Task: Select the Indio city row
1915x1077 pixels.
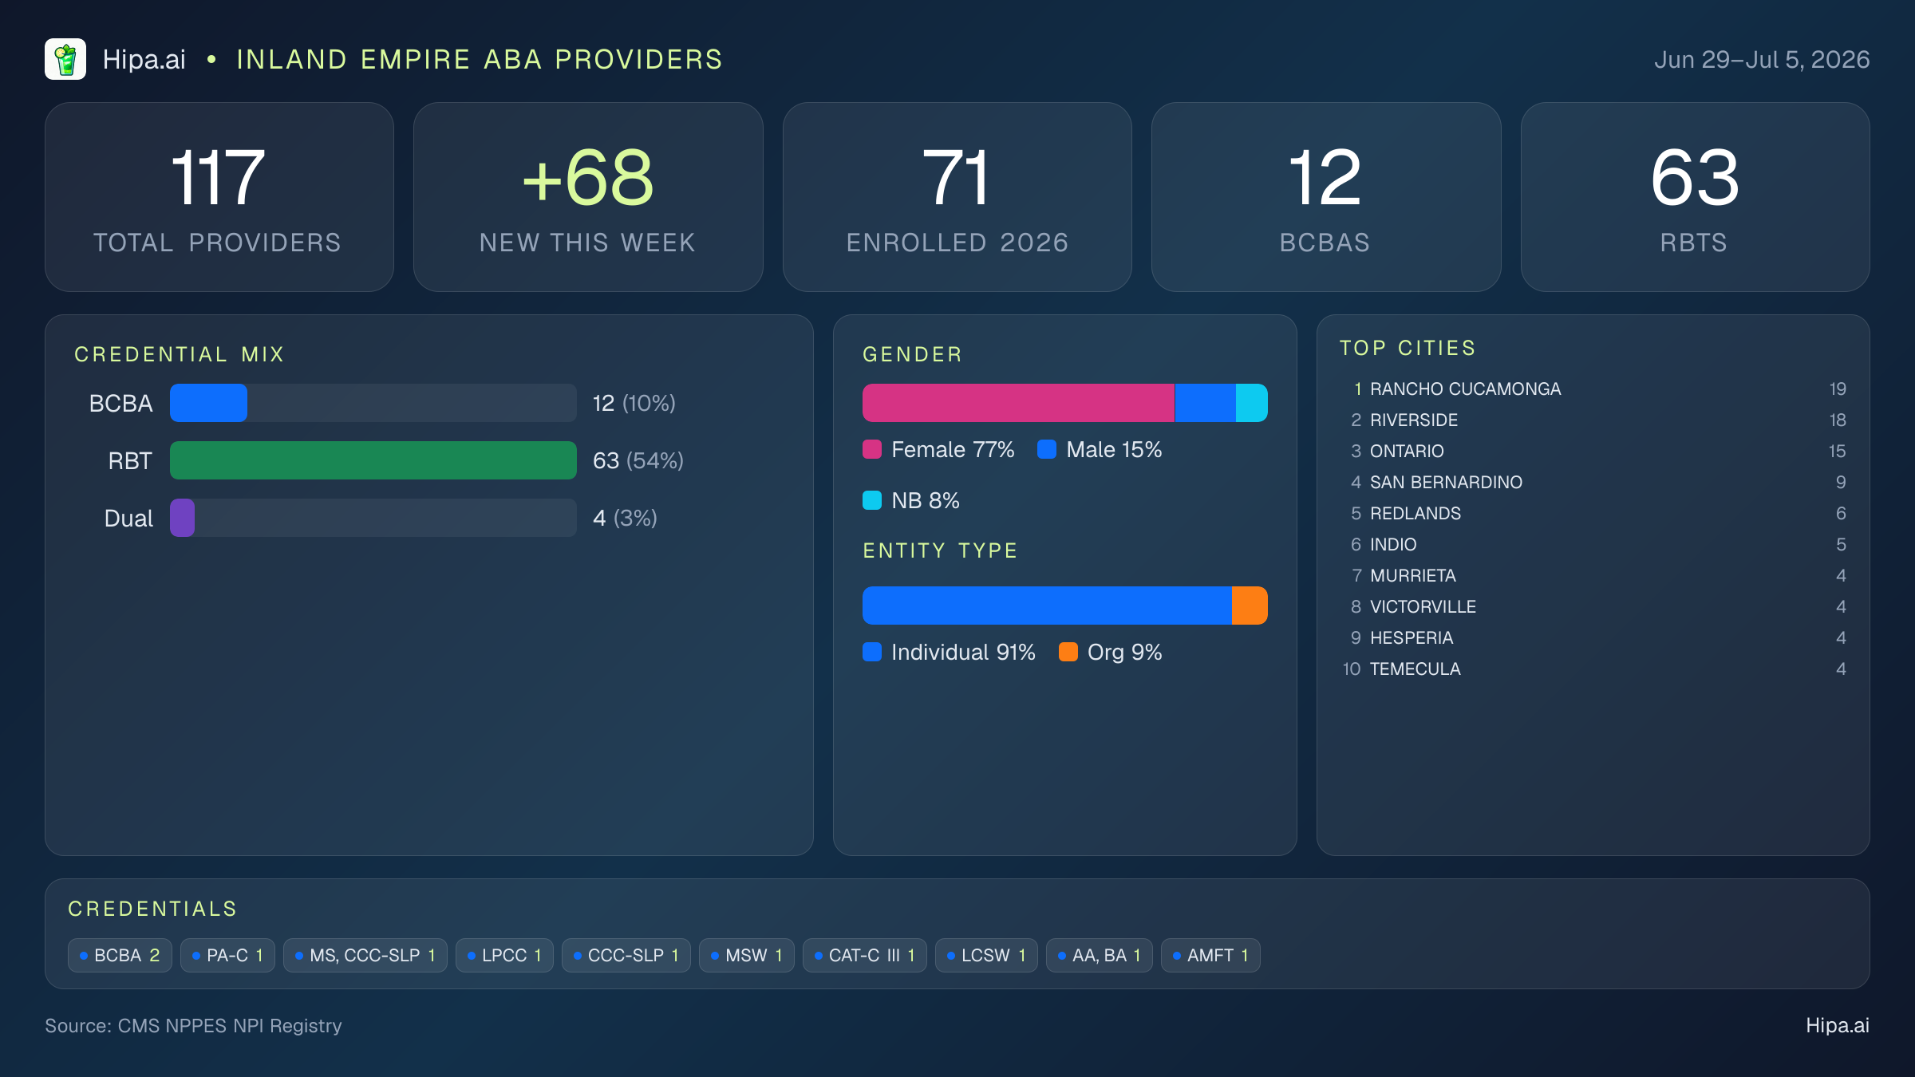Action: click(x=1593, y=544)
